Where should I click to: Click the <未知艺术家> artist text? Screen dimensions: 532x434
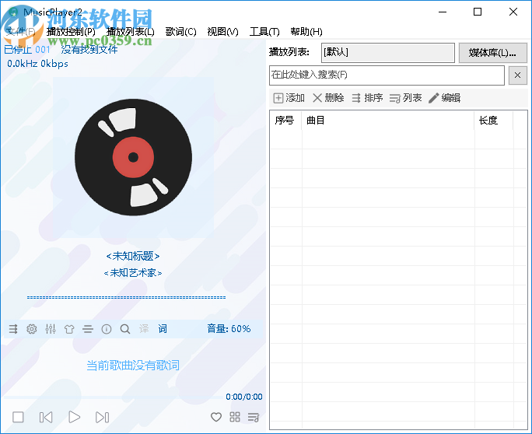(133, 273)
